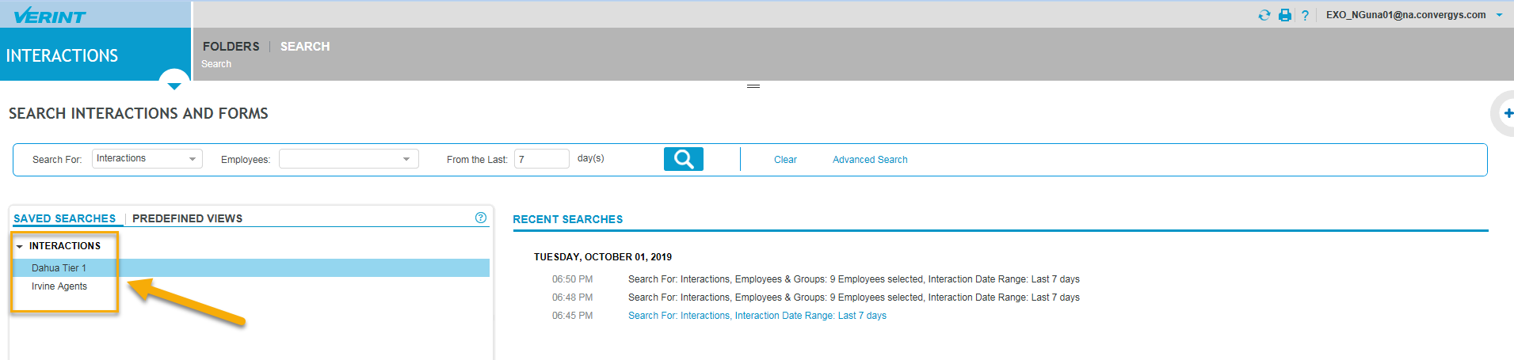
Task: Click the refresh icon in top bar
Action: tap(1264, 15)
